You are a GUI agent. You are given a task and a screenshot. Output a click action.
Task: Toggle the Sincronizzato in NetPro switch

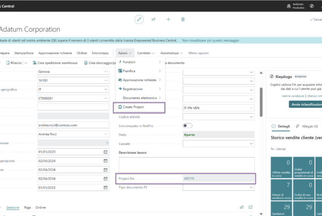(x=187, y=125)
